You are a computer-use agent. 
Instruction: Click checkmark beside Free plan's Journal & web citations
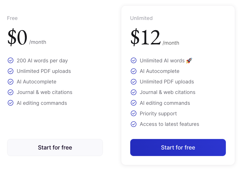11,92
